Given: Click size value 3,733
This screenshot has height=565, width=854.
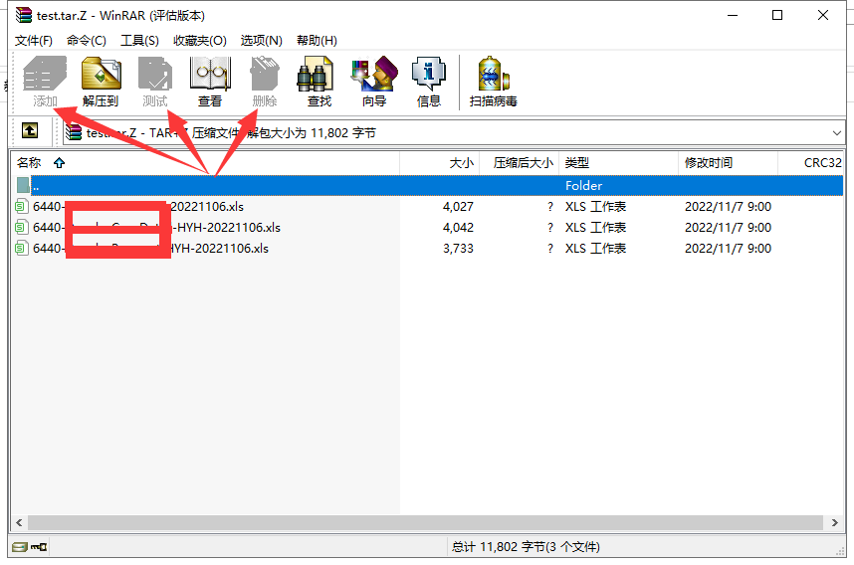Looking at the screenshot, I should (458, 249).
